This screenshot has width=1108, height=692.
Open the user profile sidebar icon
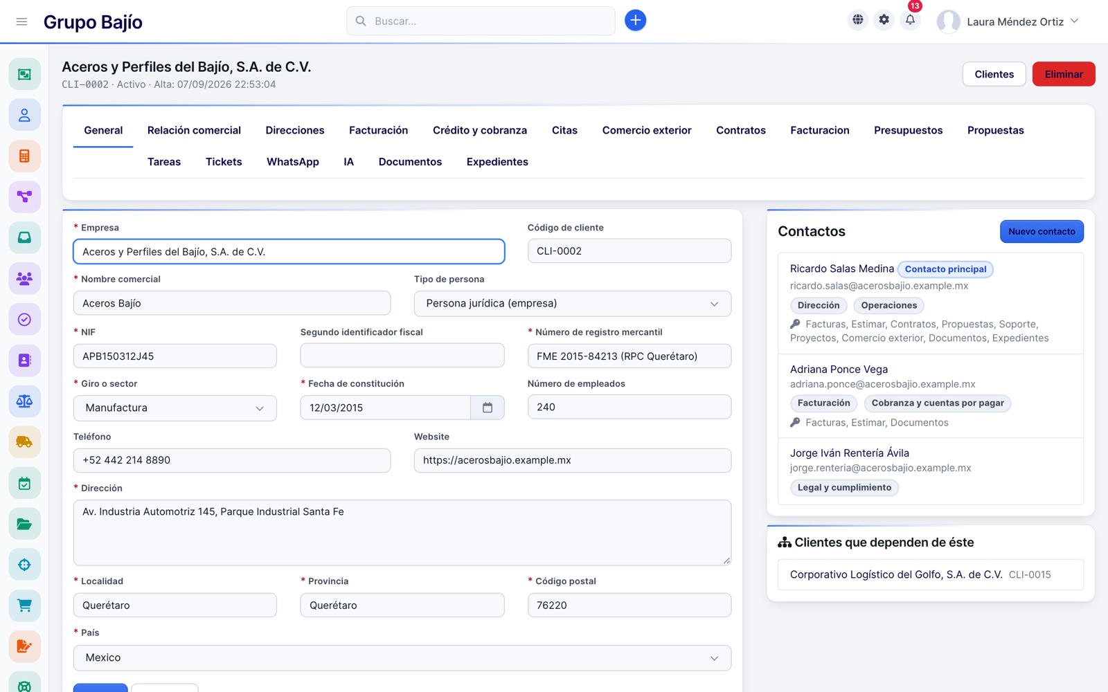click(24, 115)
